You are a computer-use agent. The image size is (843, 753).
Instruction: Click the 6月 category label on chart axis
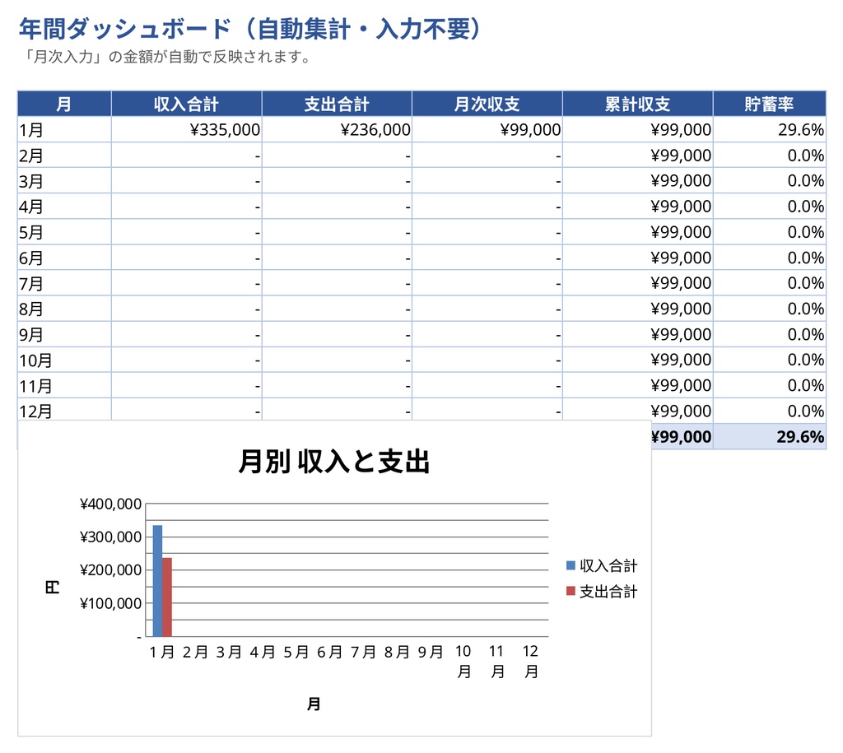[329, 652]
